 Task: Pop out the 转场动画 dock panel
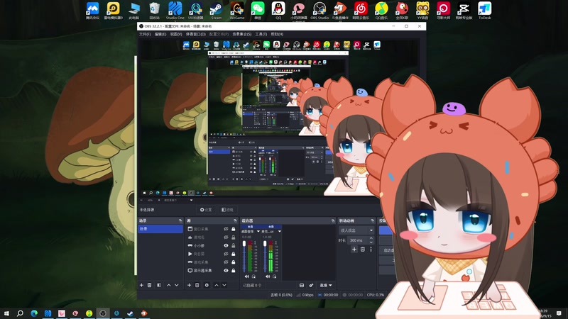(372, 220)
